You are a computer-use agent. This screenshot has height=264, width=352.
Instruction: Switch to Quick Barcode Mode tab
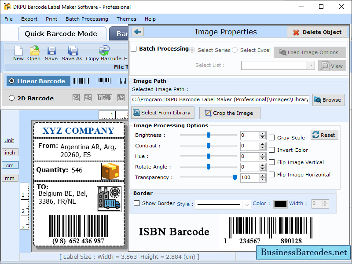62,34
